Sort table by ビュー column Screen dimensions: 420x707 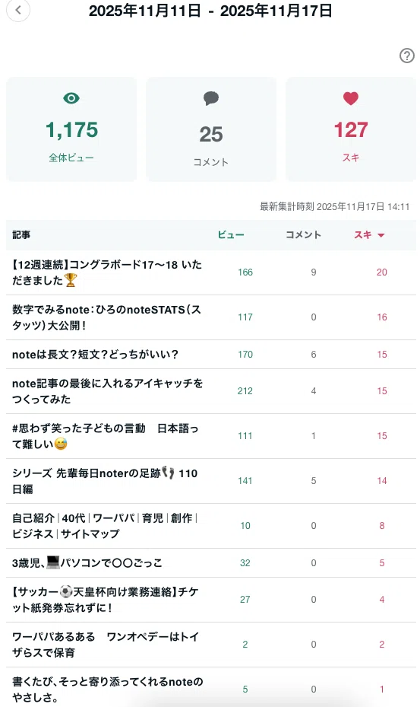tap(231, 235)
